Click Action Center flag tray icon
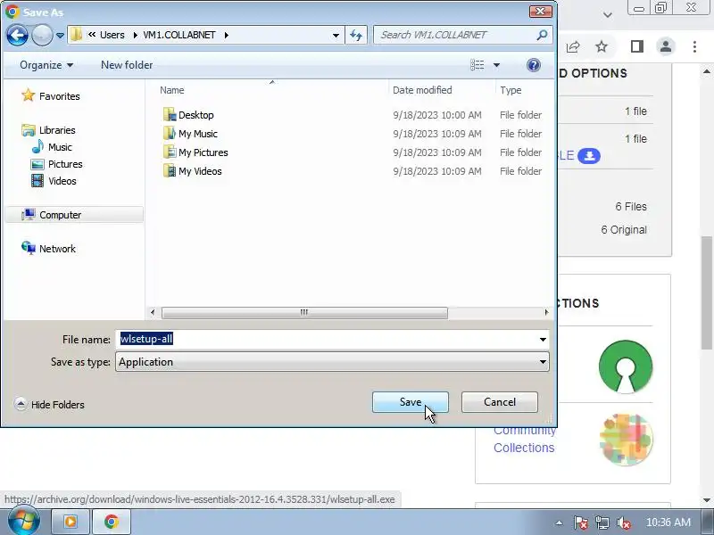Screen dimensions: 714x535 point(580,523)
